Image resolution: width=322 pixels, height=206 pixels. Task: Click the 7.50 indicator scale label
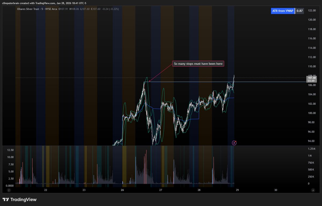coord(11,164)
